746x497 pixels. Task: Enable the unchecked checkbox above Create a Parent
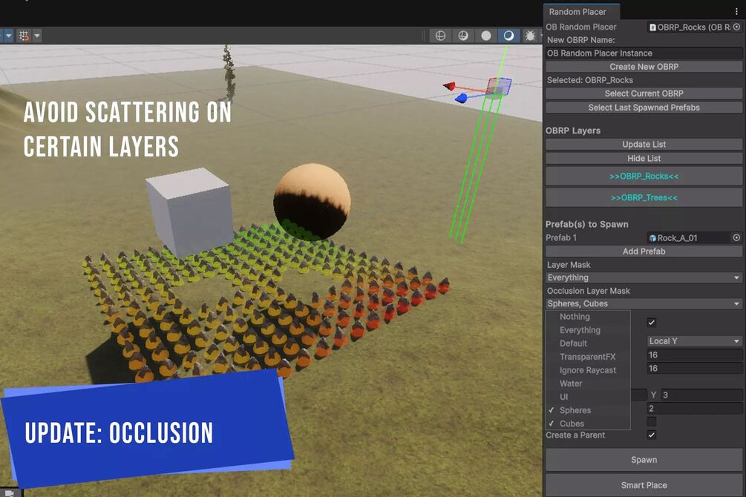(652, 422)
